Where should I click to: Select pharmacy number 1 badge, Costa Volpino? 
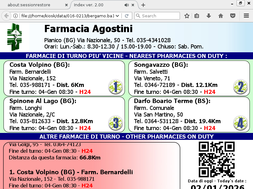pyautogui.click(x=115, y=87)
